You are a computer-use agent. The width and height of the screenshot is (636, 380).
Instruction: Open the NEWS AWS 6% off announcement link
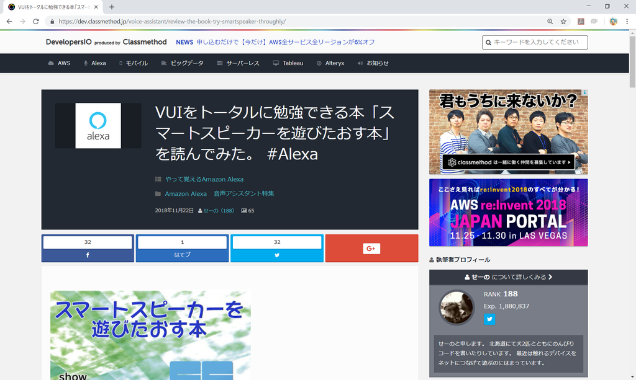(275, 42)
